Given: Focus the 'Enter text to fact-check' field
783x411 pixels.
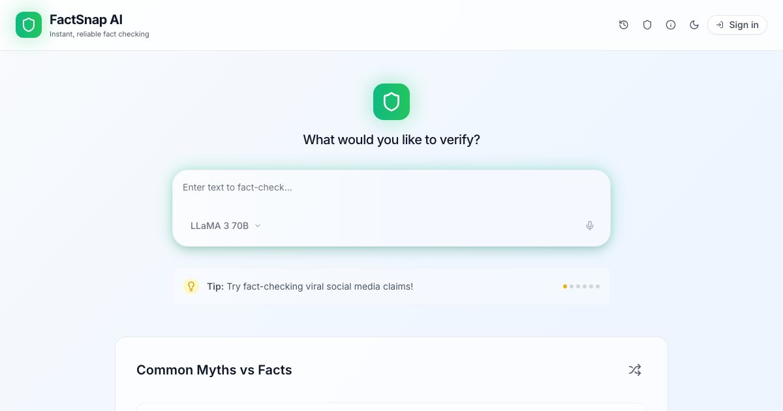Looking at the screenshot, I should [391, 187].
